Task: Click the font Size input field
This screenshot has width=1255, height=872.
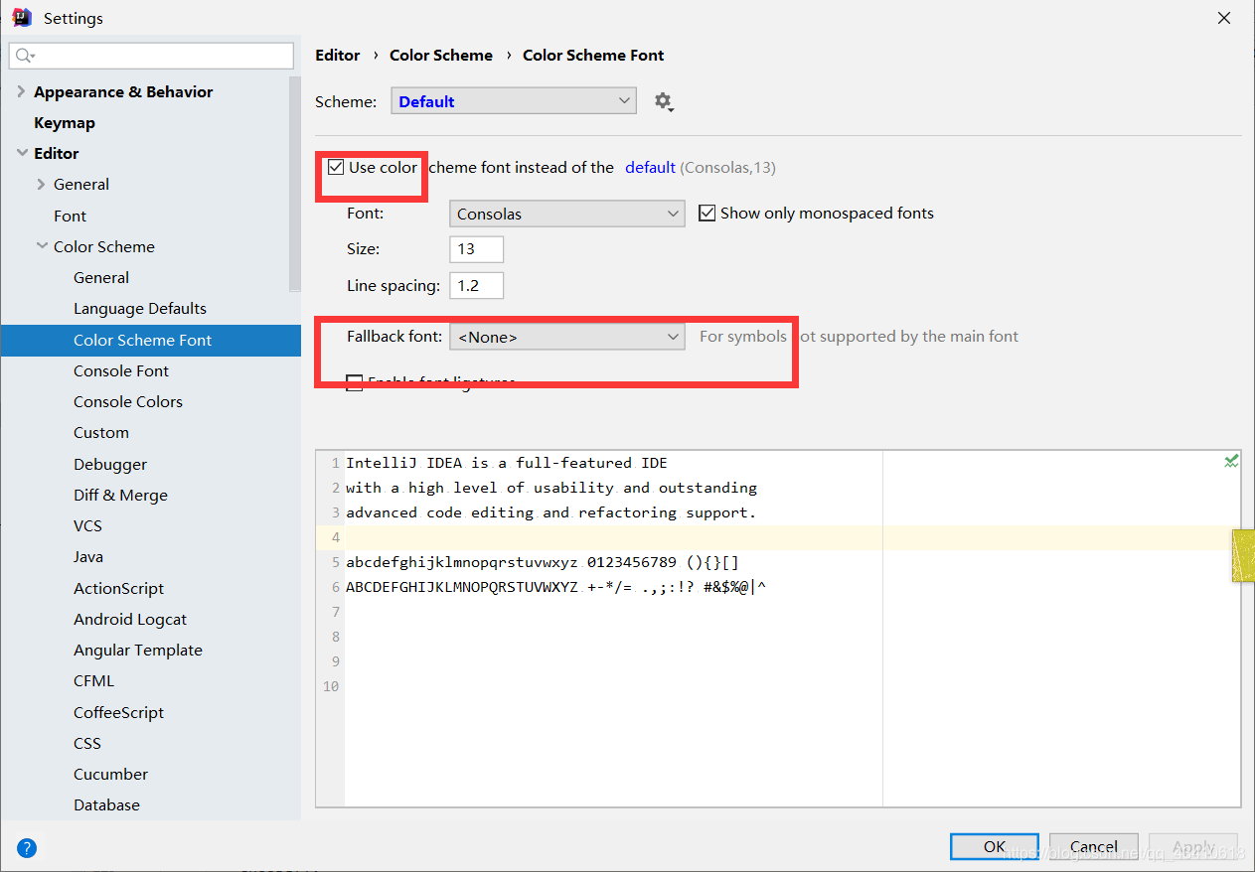Action: point(477,248)
